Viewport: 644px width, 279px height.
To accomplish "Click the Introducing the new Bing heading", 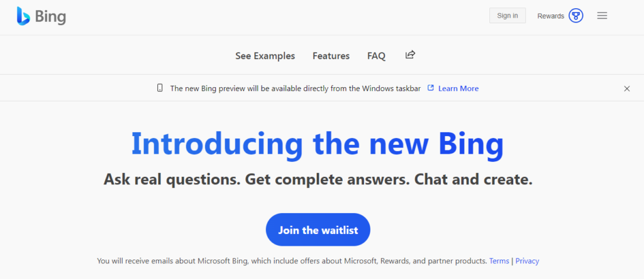I will coord(318,144).
